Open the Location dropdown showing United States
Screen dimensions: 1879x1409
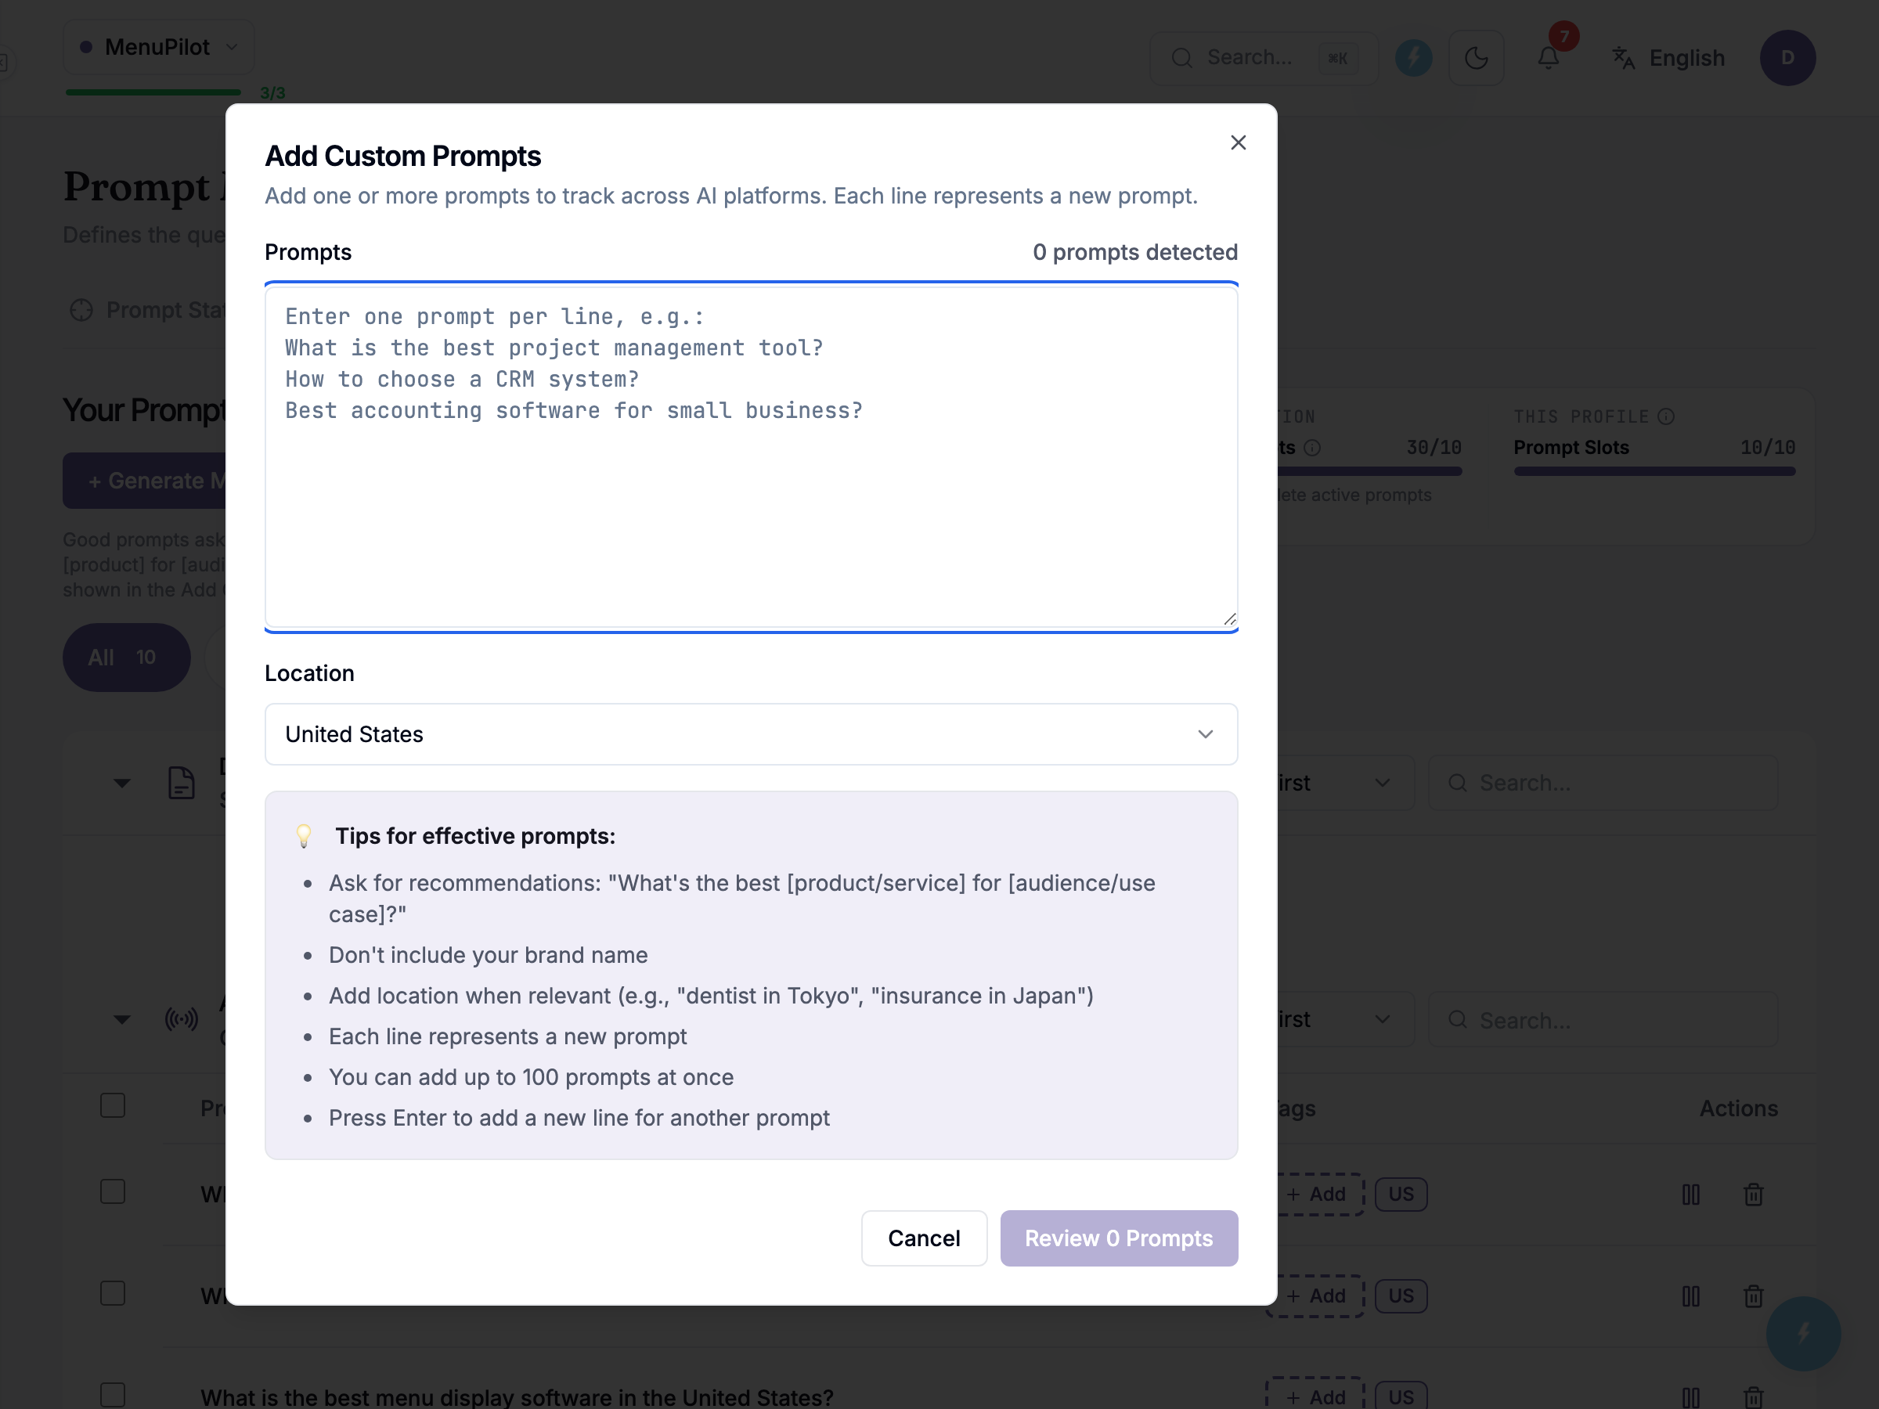coord(751,733)
